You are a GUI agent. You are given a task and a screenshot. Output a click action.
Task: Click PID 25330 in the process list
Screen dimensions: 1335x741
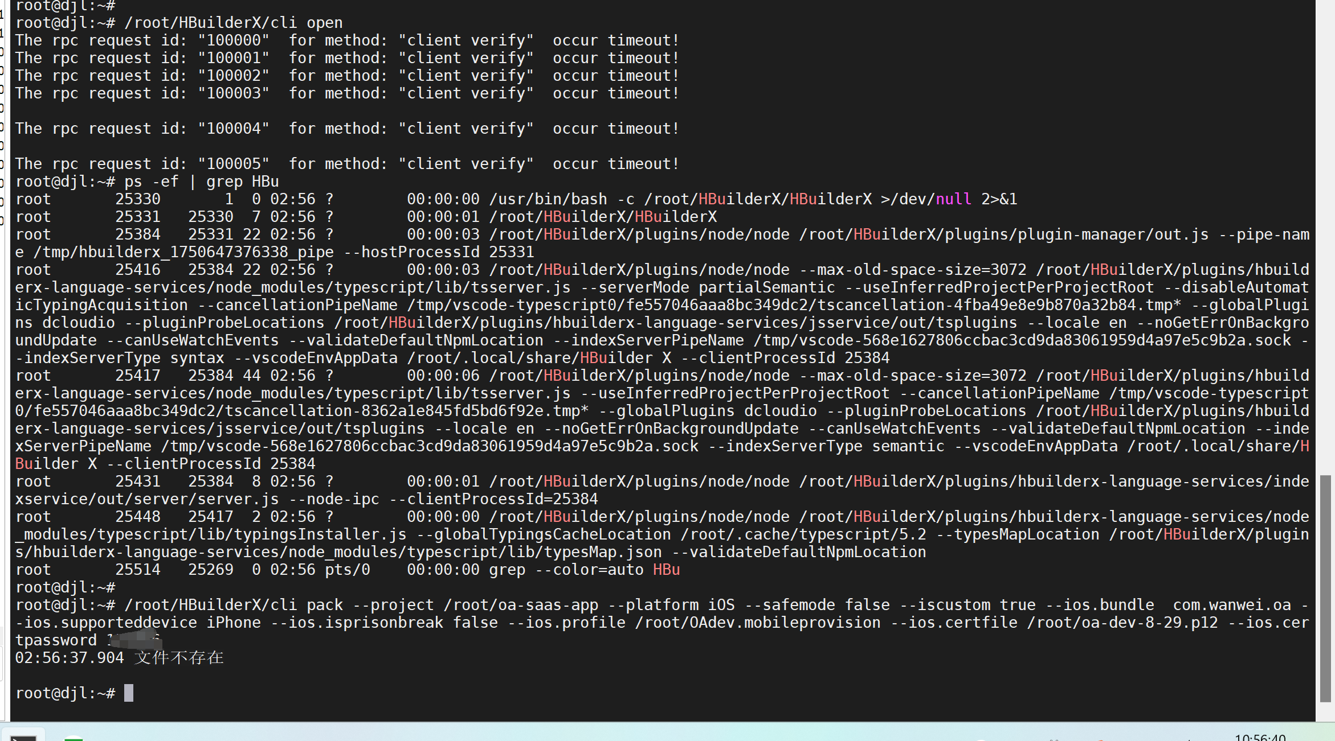click(138, 199)
